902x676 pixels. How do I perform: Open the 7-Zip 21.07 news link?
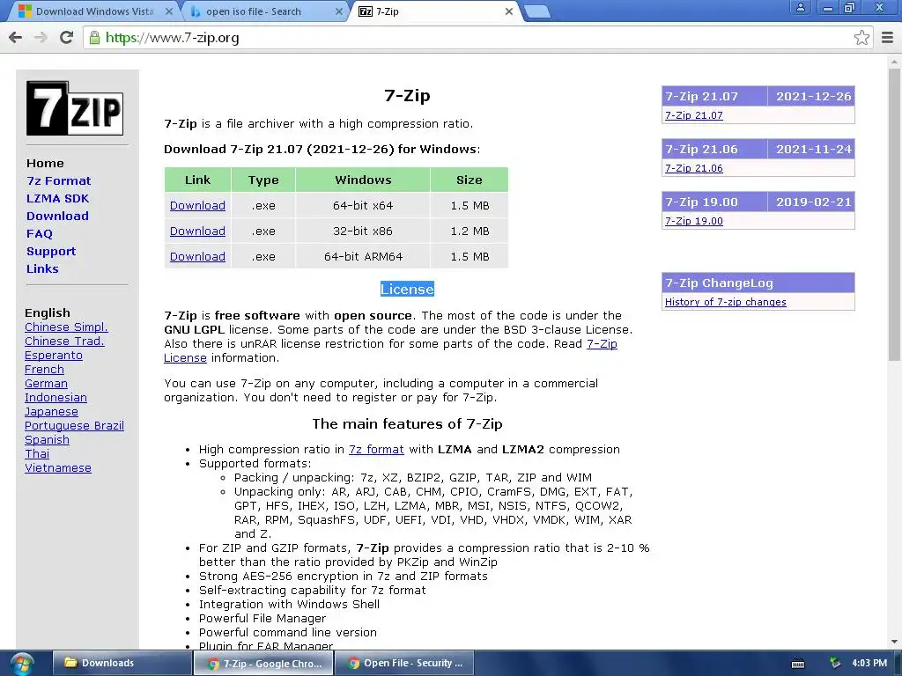694,115
